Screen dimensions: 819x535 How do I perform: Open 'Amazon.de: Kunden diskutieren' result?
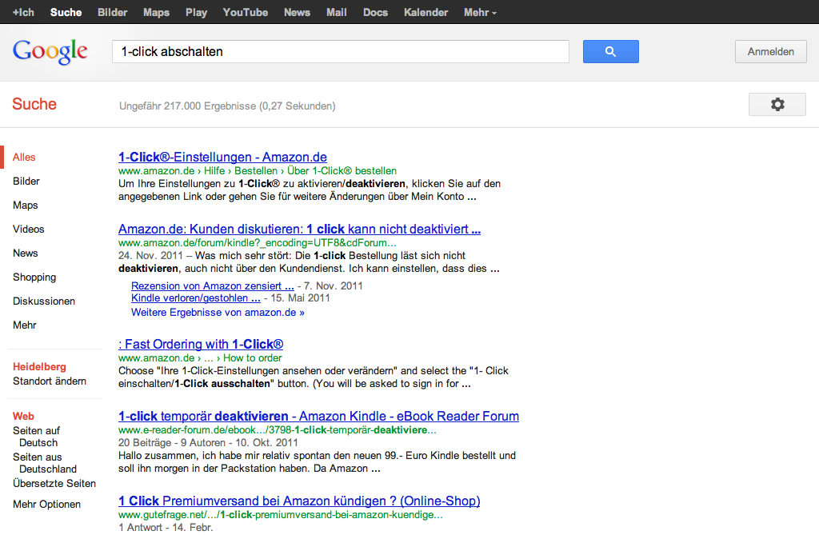299,230
